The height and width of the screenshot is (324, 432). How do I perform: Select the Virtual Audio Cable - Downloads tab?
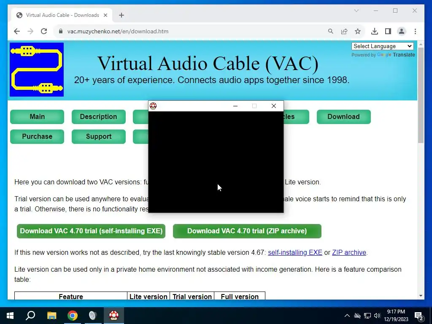[62, 15]
